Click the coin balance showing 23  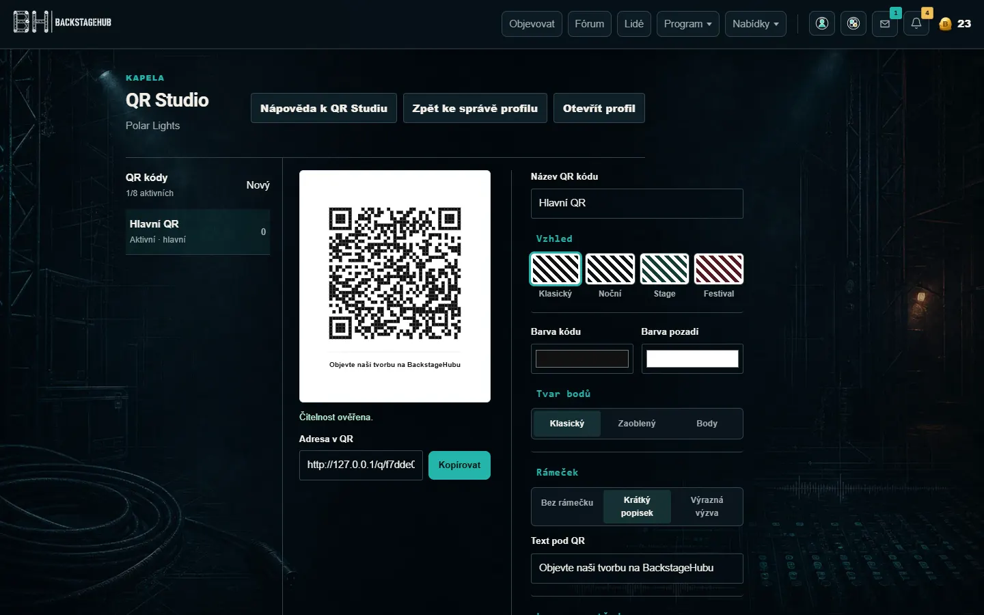click(955, 24)
